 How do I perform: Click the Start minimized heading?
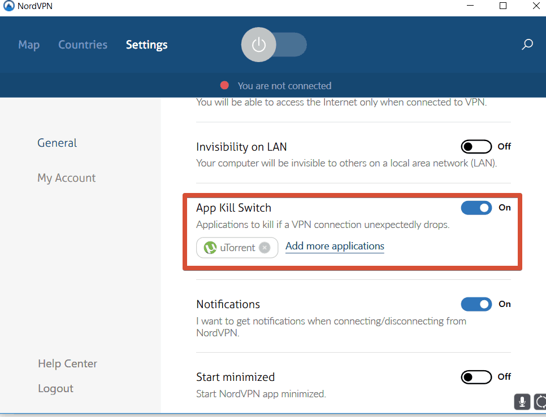[235, 377]
